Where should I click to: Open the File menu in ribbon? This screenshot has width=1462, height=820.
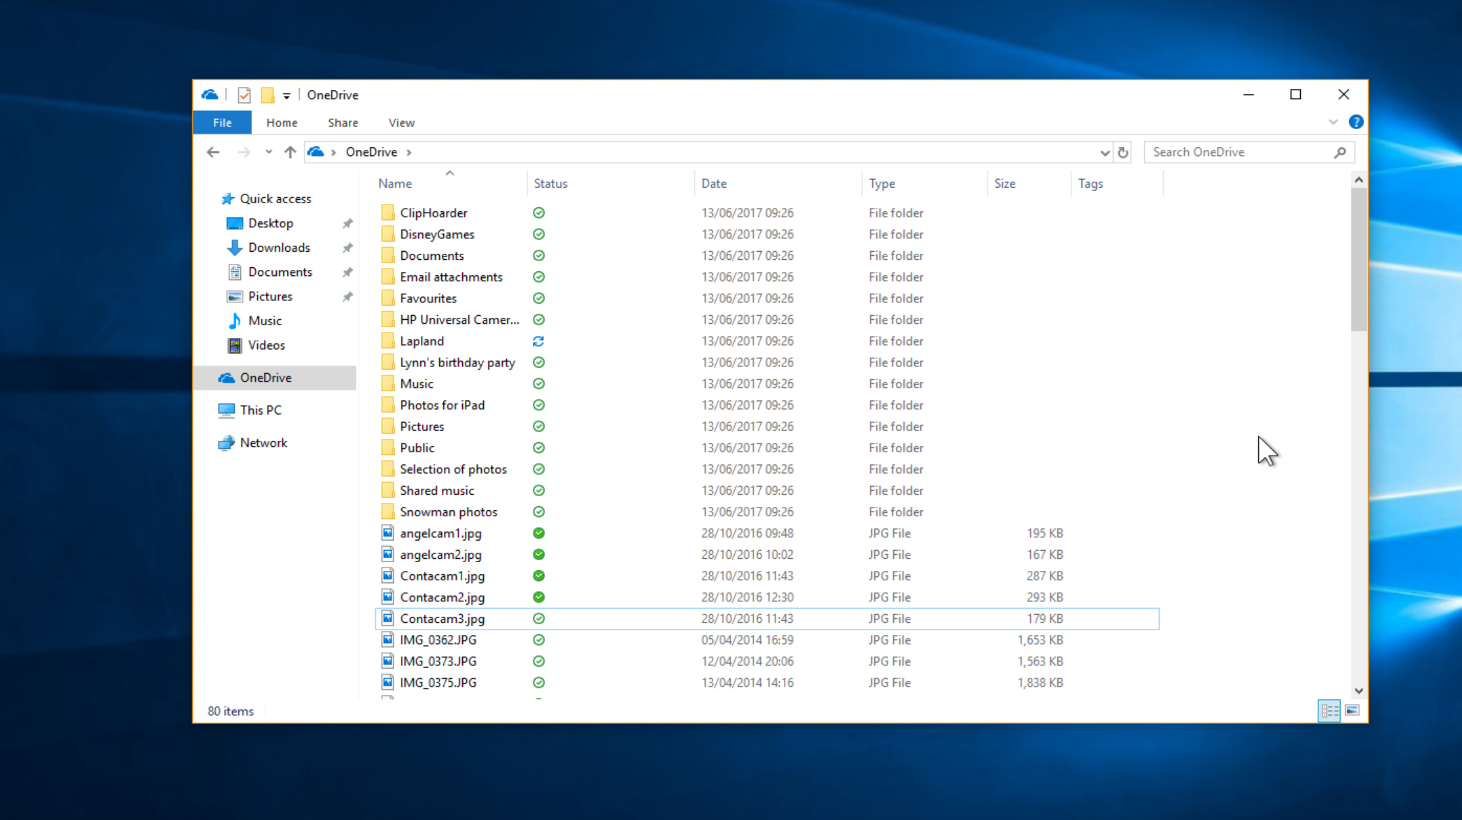click(x=223, y=123)
